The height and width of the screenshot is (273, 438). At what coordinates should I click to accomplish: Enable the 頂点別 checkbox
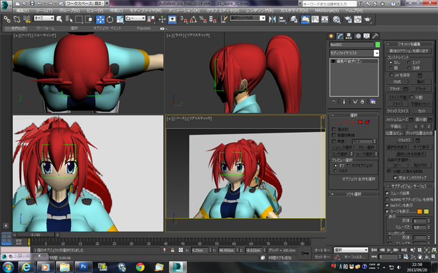(334, 129)
